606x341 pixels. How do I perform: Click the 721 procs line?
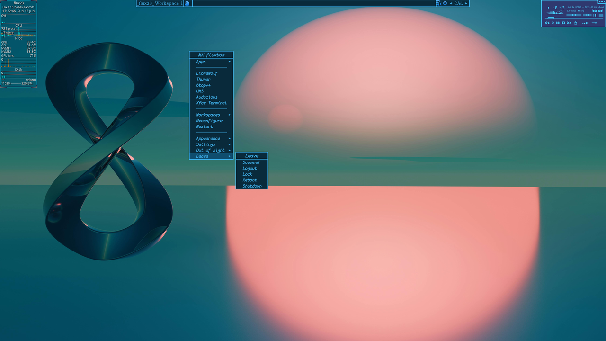click(x=9, y=28)
